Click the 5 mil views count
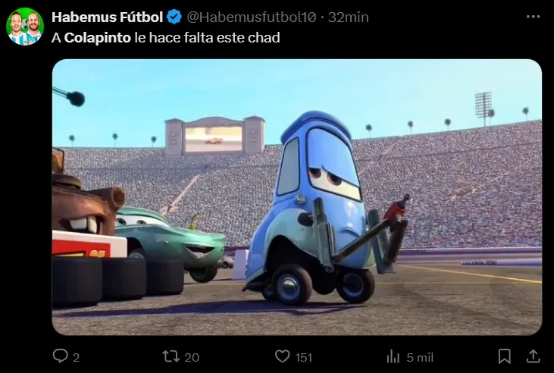This screenshot has height=373, width=554. tap(420, 357)
